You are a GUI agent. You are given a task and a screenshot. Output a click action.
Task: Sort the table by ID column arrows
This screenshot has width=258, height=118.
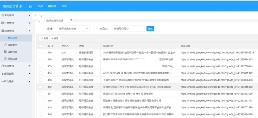click(x=53, y=46)
